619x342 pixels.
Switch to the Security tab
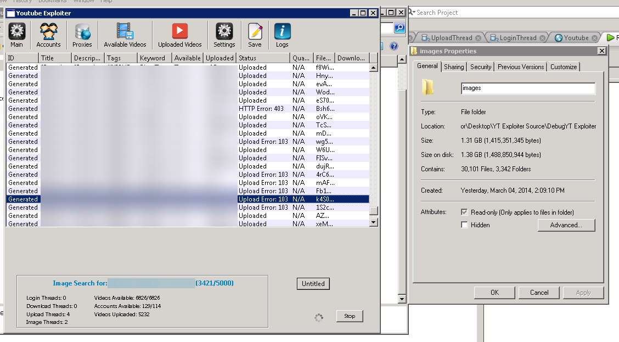[x=481, y=67]
